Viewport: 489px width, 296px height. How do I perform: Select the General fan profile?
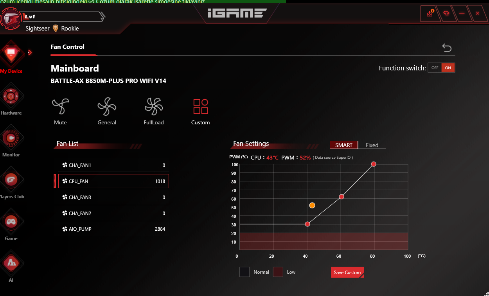click(107, 111)
